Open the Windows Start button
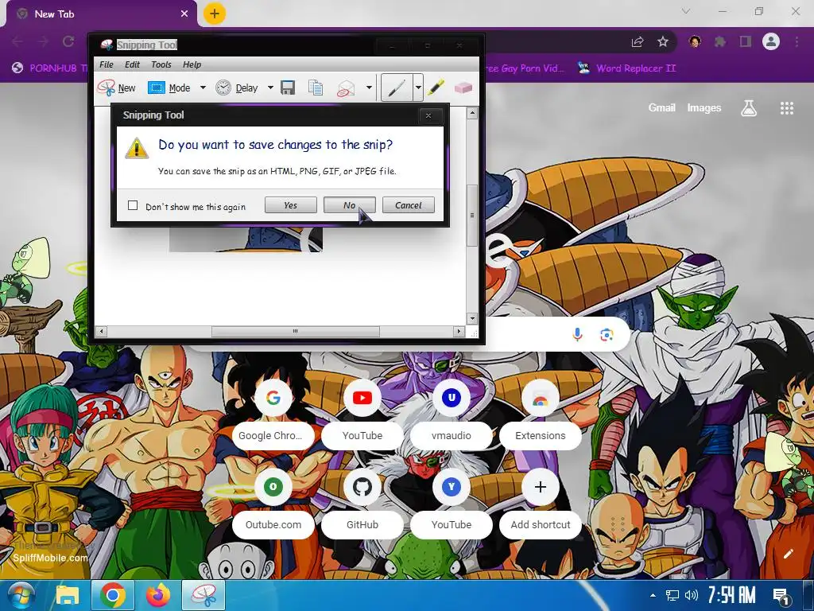The width and height of the screenshot is (814, 611). pos(21,595)
